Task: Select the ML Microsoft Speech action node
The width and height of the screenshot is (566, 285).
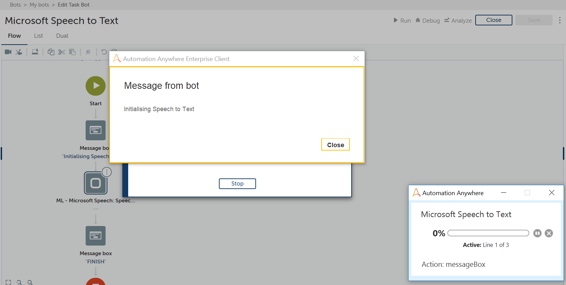Action: pyautogui.click(x=96, y=183)
